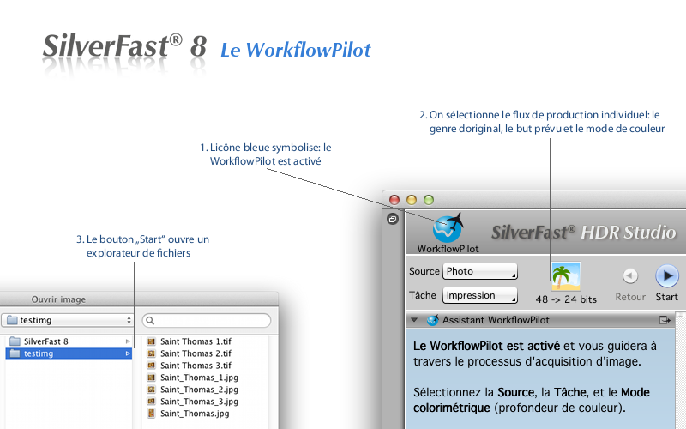
Task: Click the SilverFast 8 folder icon
Action: tap(15, 341)
